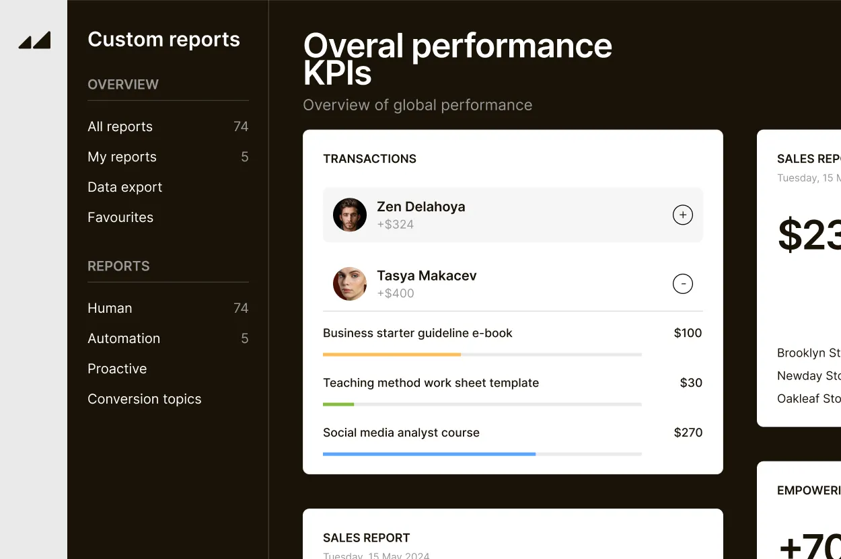
Task: Click Tasya Makacev's profile avatar
Action: pyautogui.click(x=350, y=284)
